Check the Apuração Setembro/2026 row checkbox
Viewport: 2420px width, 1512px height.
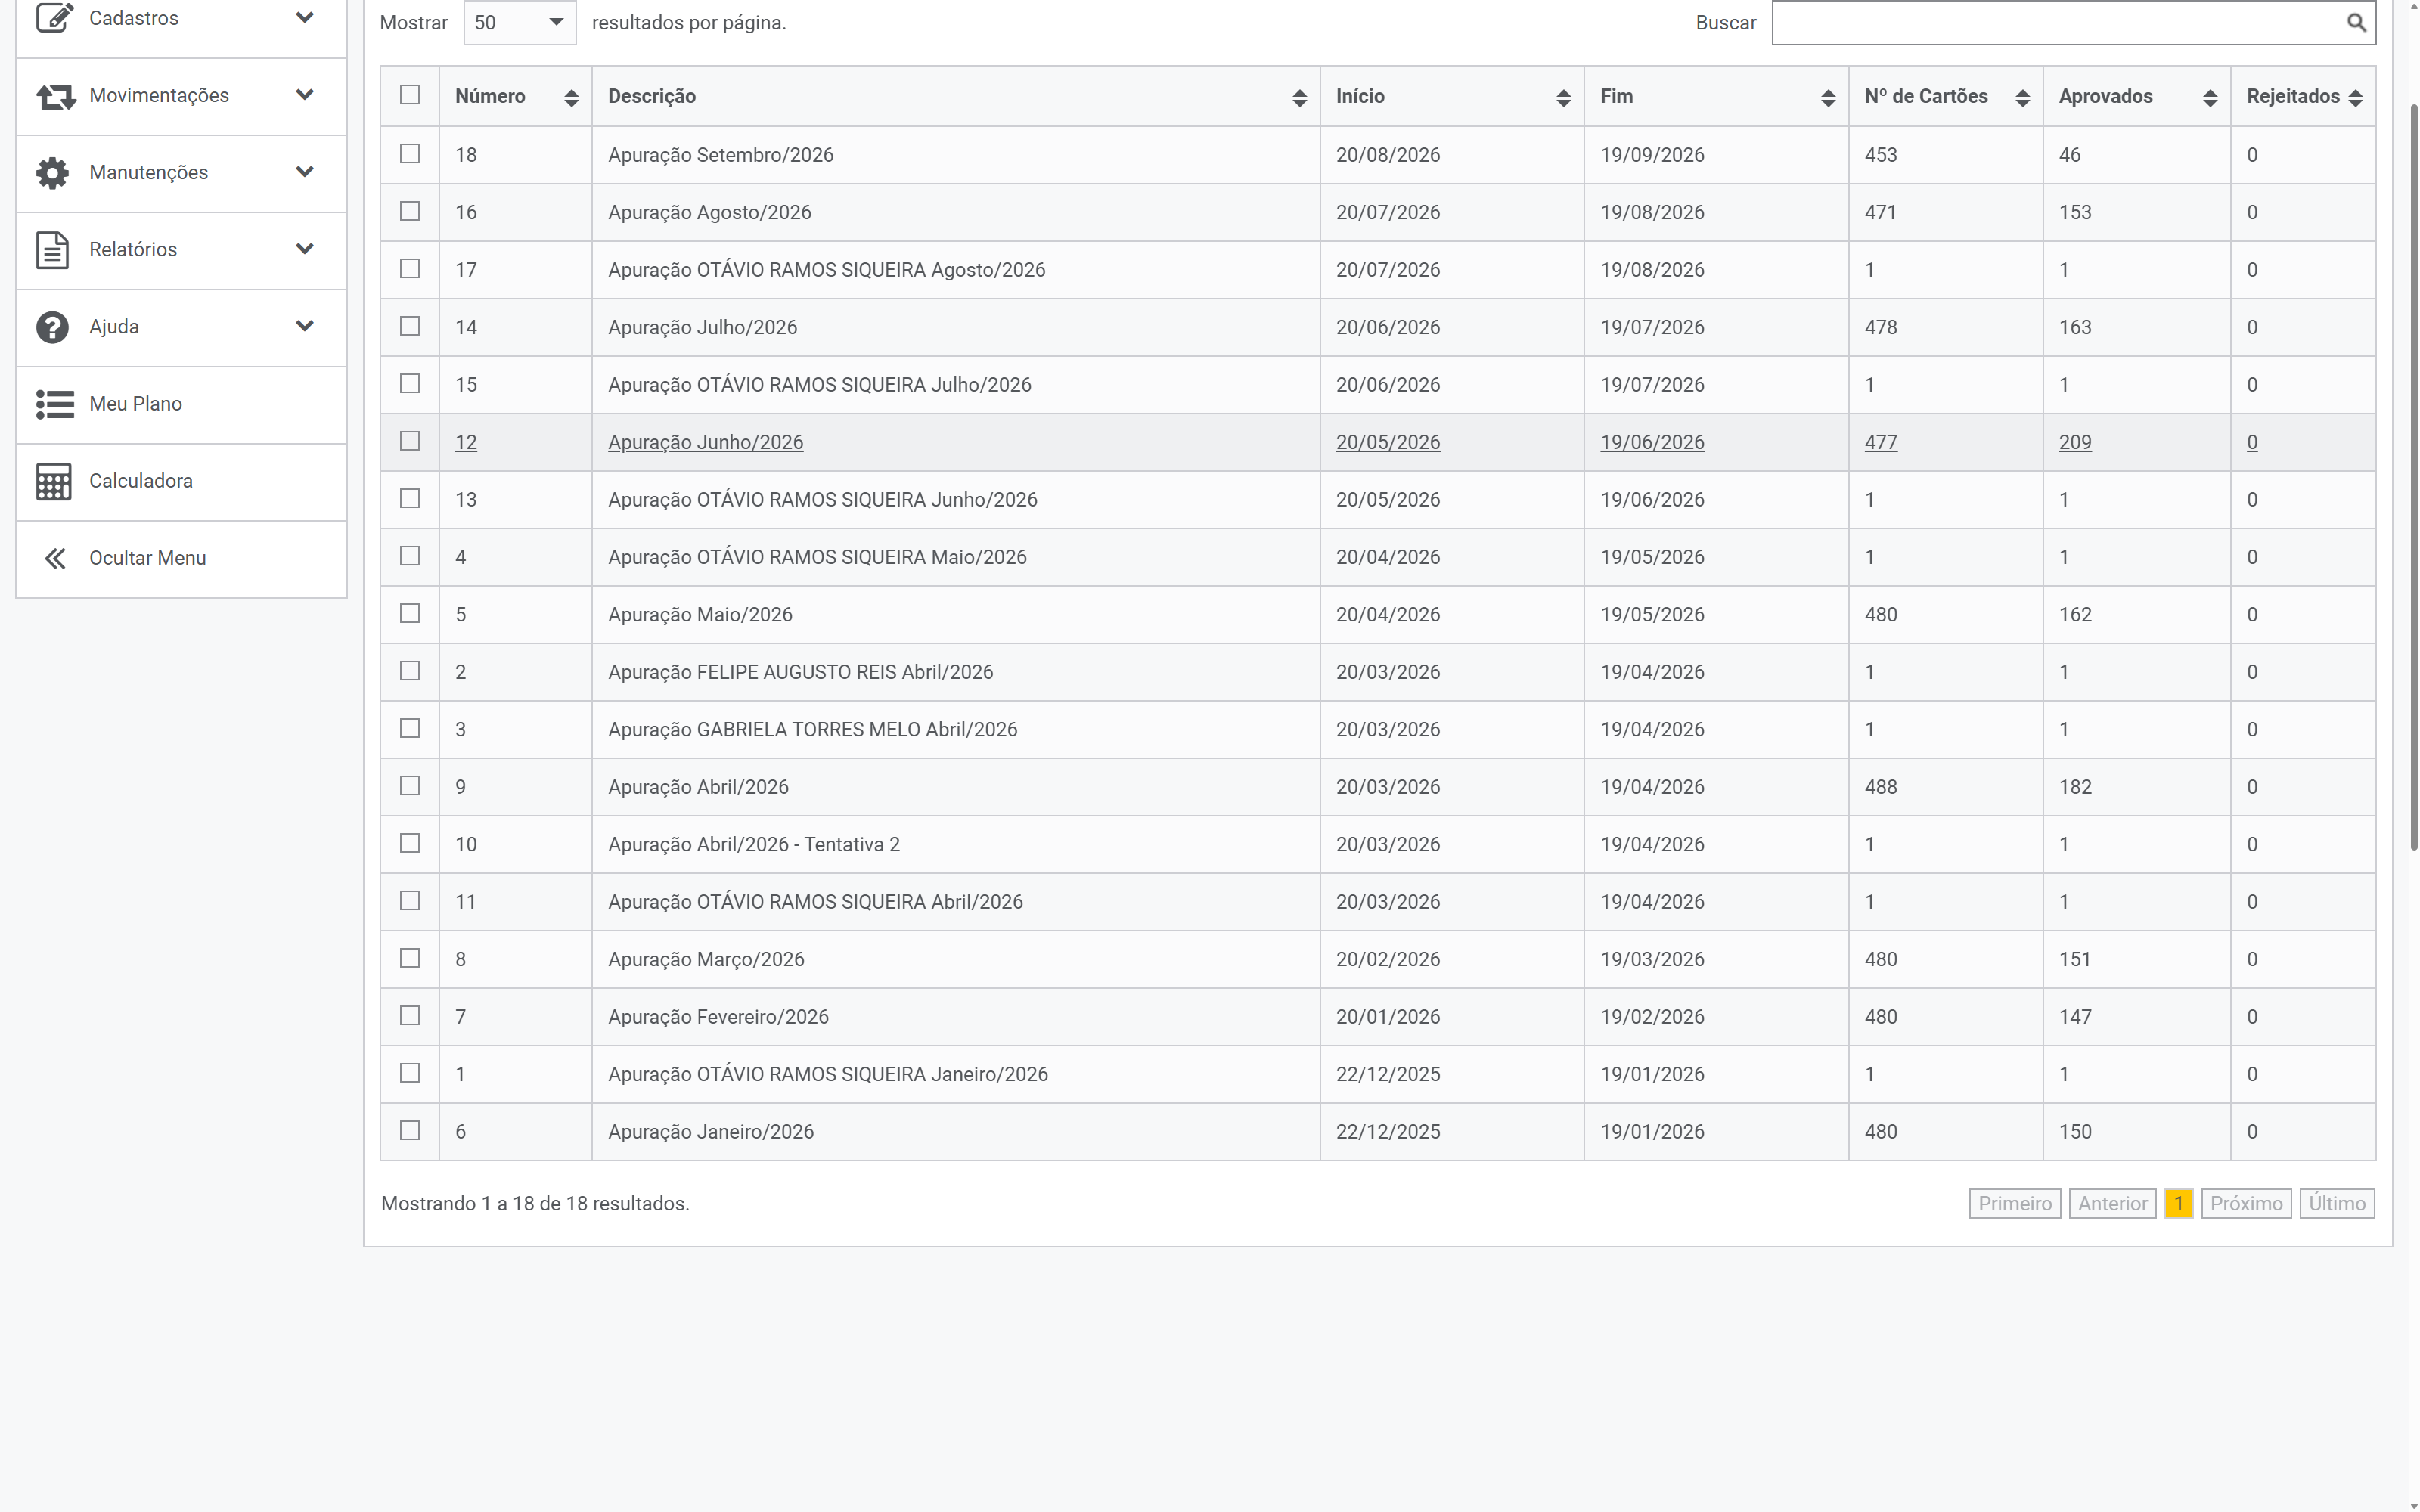(410, 153)
